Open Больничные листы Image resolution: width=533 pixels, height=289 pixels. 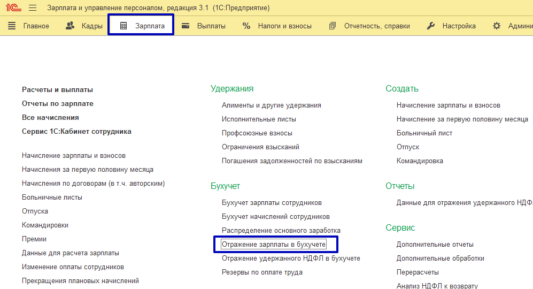[x=52, y=197]
